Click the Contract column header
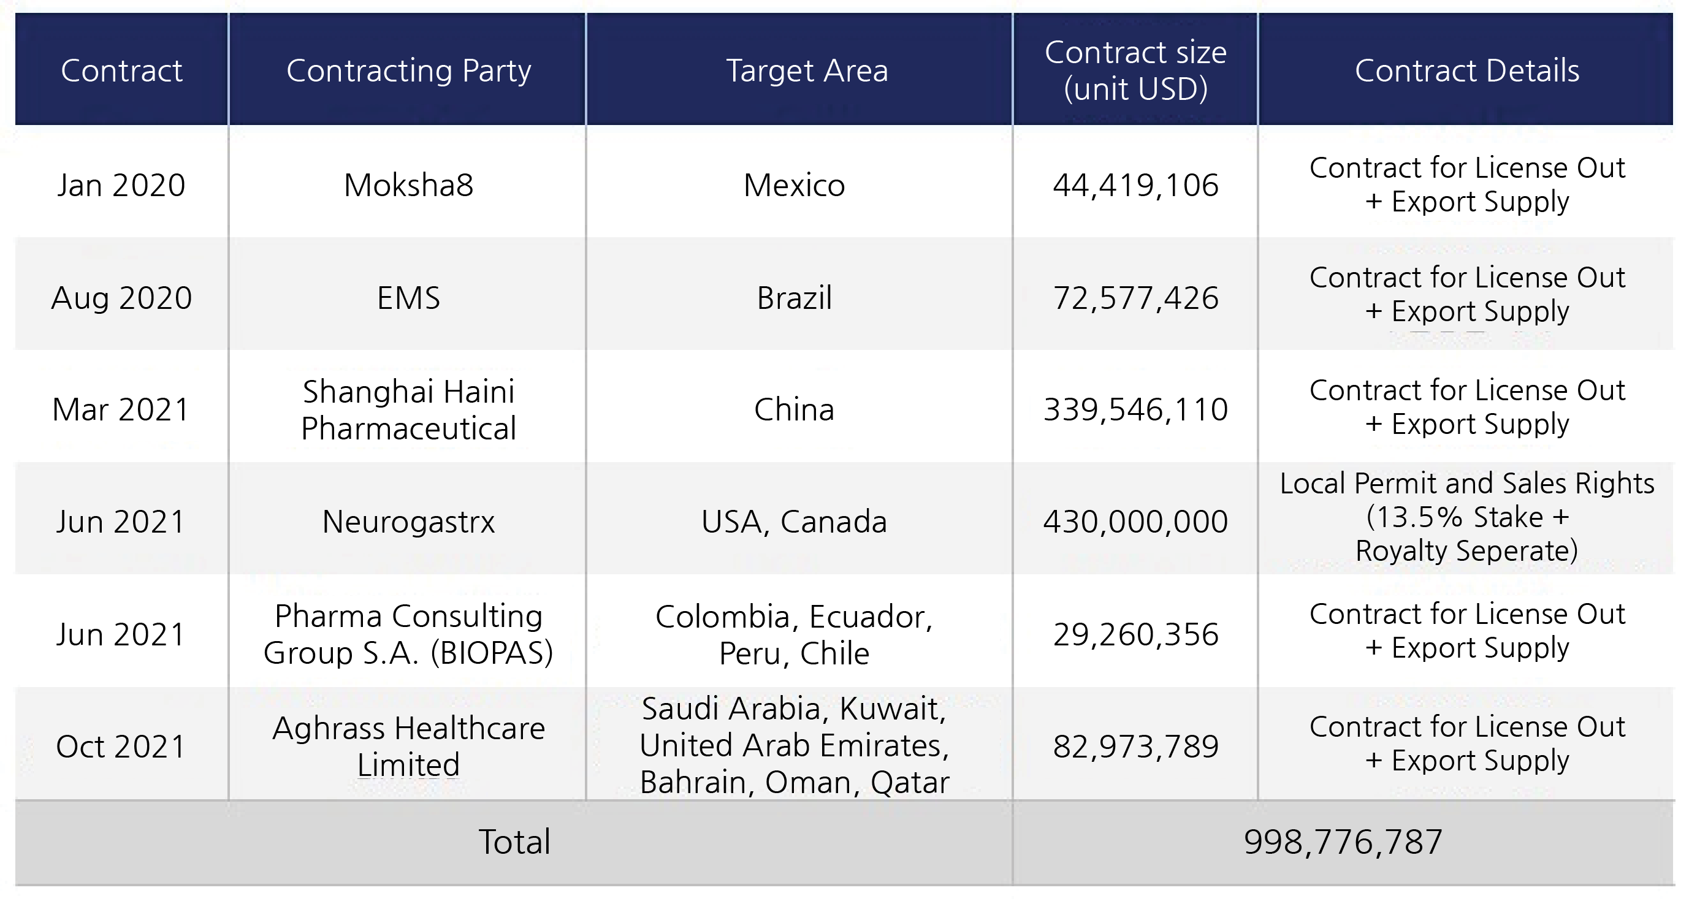Viewport: 1689px width, 912px height. pos(121,70)
